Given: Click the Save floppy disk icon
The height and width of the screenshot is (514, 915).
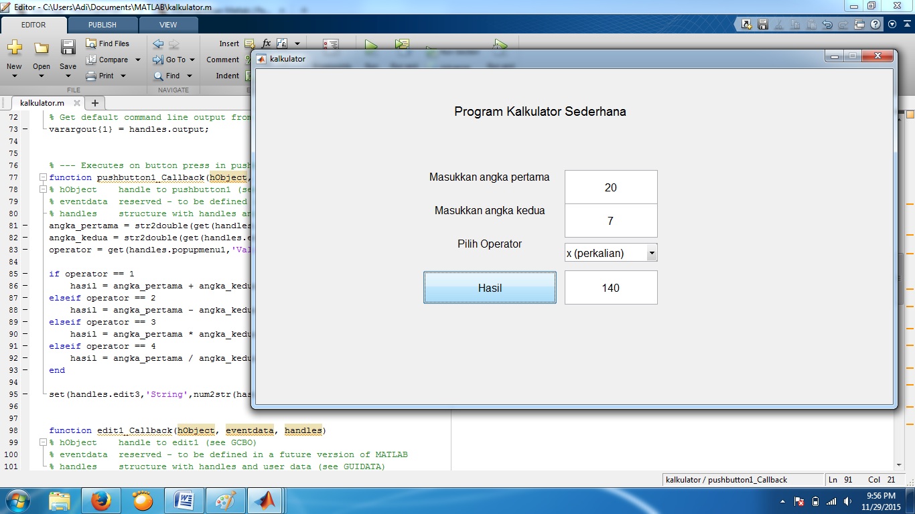Looking at the screenshot, I should point(68,48).
